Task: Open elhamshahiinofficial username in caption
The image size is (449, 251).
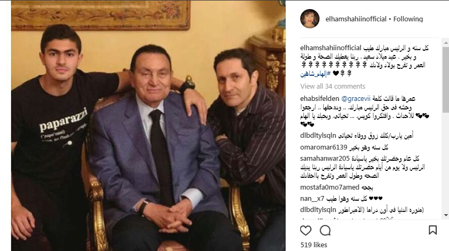Action: click(x=331, y=48)
